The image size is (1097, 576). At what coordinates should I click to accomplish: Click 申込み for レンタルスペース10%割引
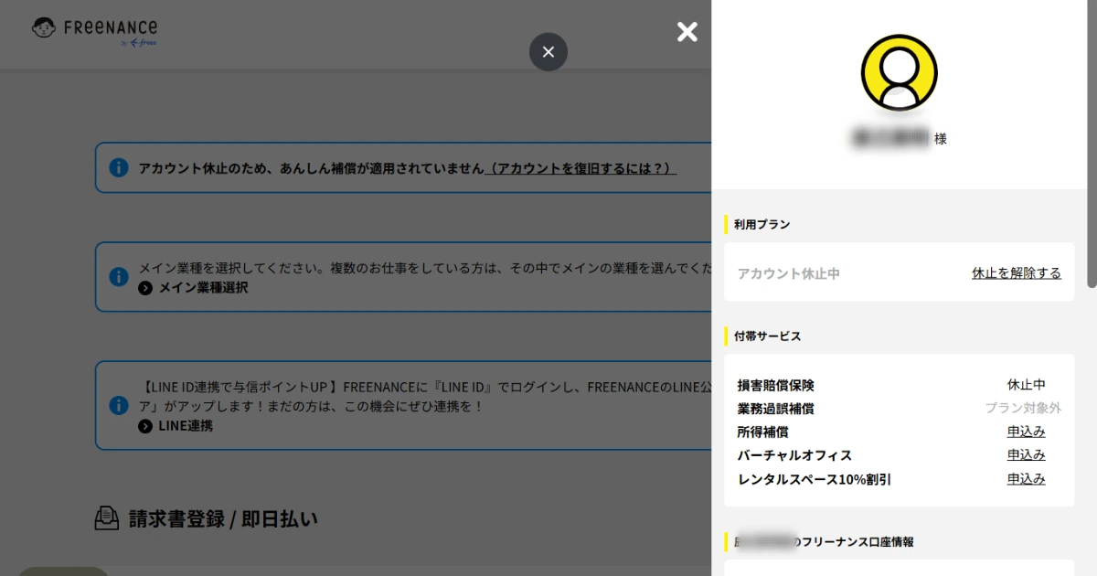click(x=1027, y=479)
